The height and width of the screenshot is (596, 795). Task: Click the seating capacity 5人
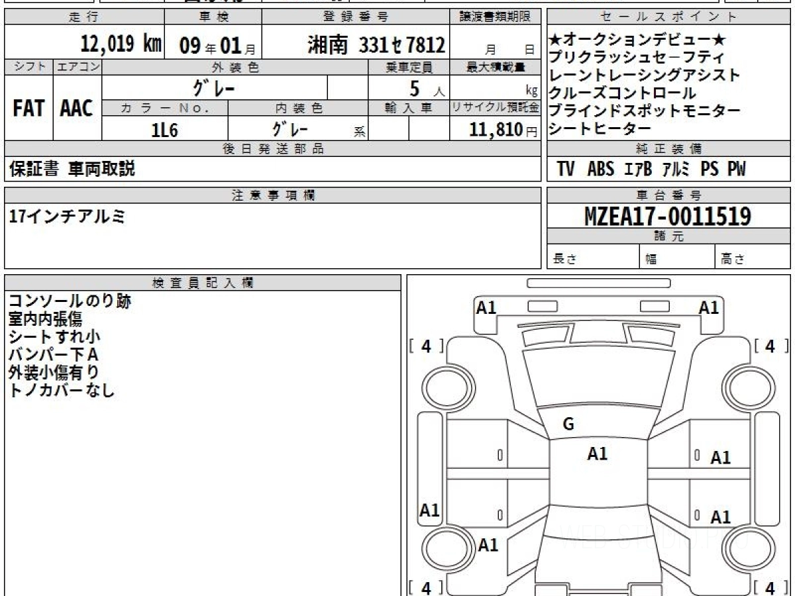tap(427, 89)
